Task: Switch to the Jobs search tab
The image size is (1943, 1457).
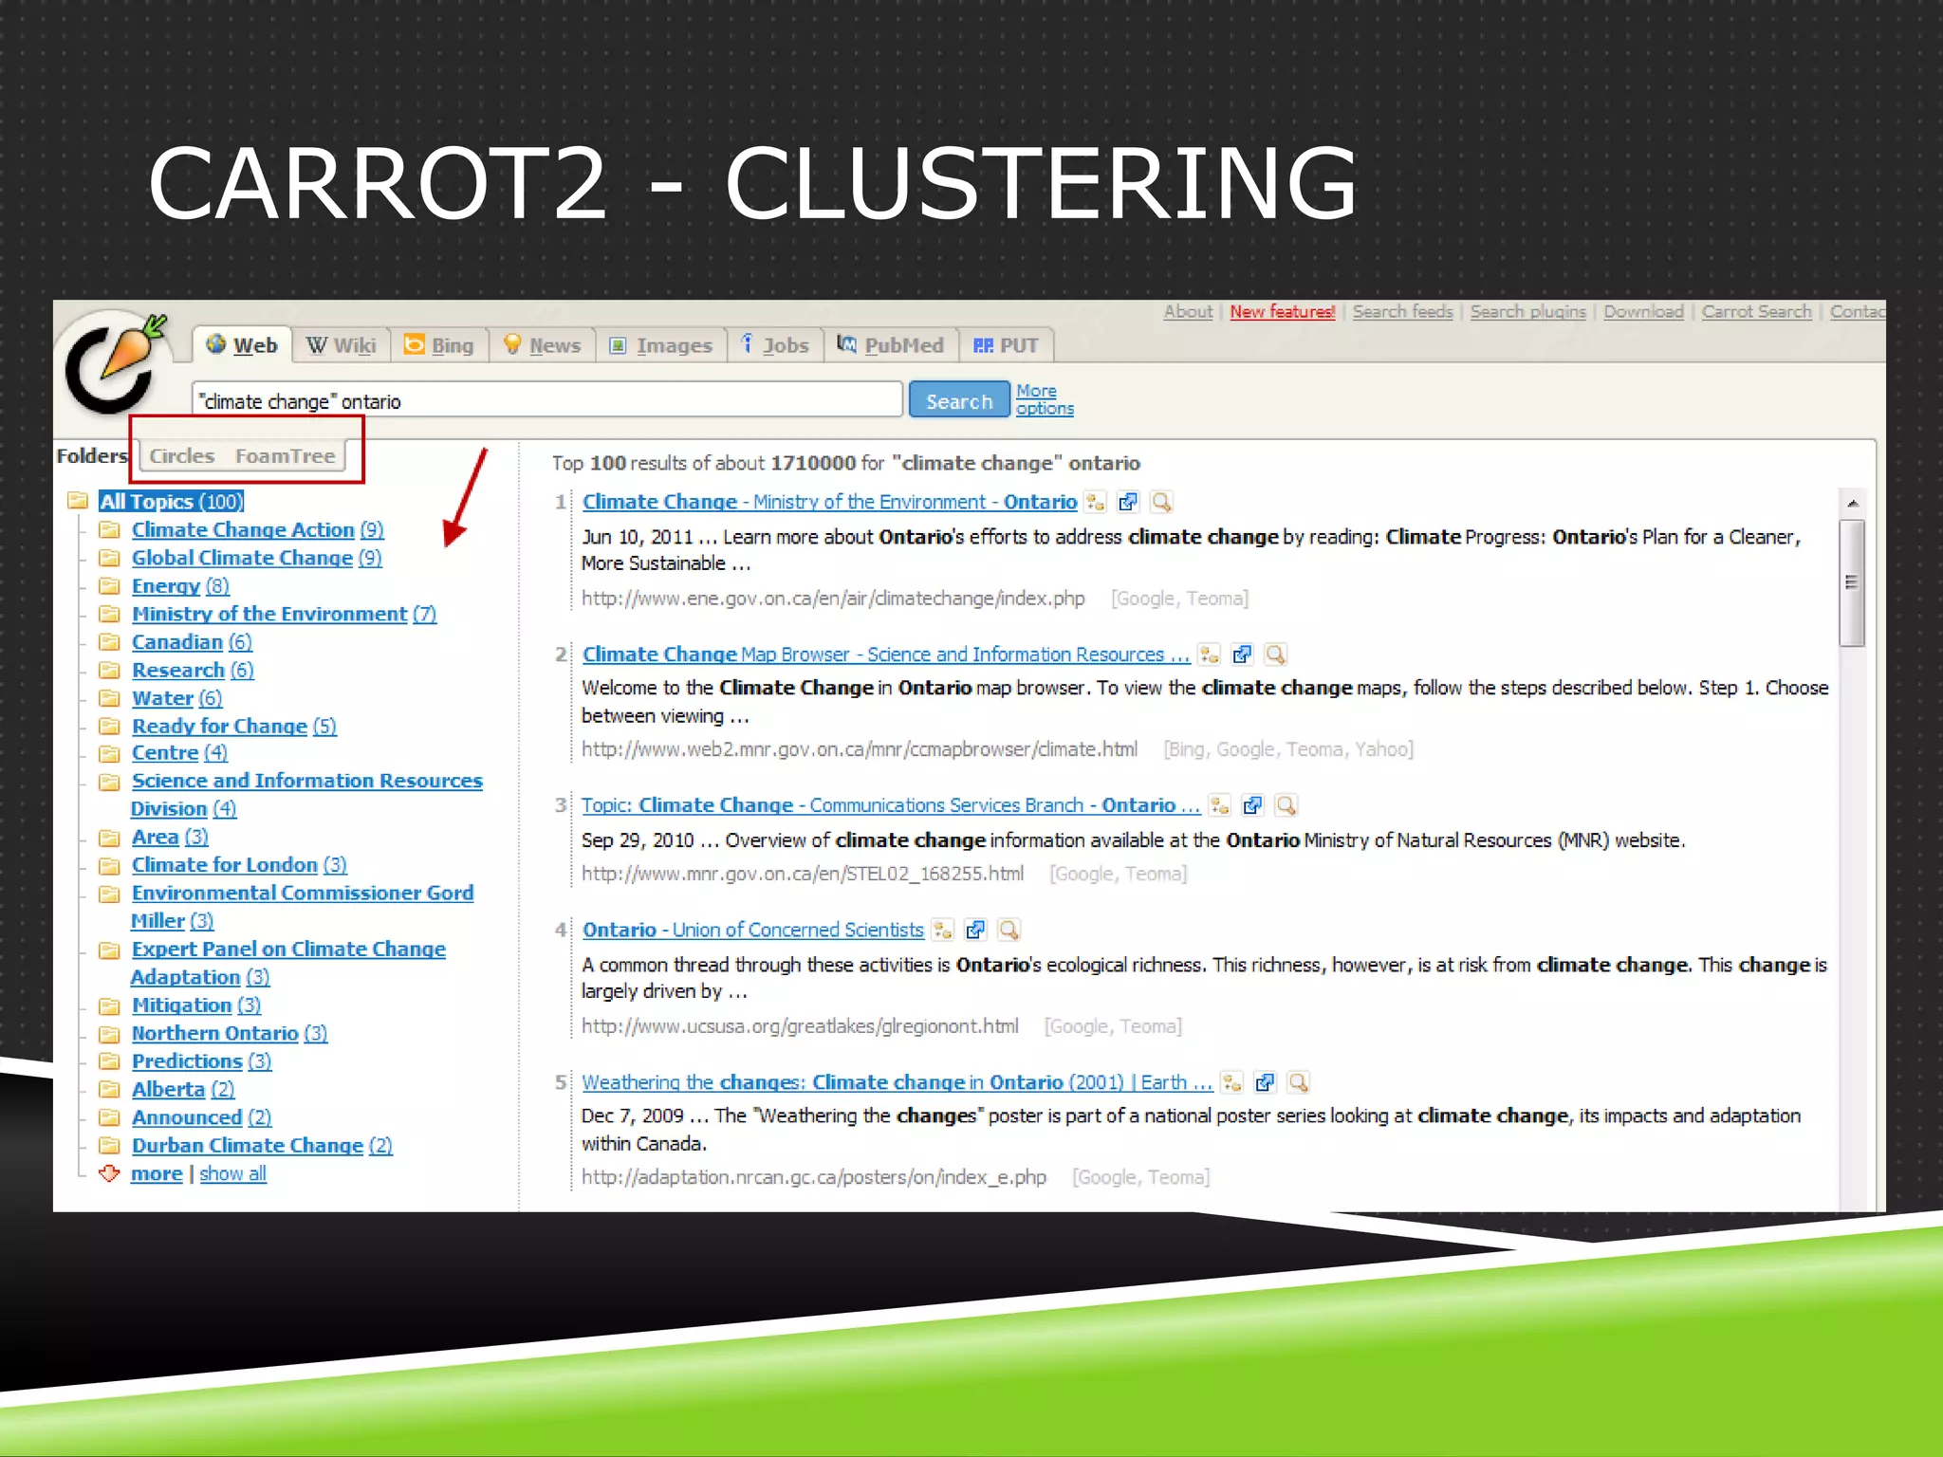Action: 775,345
